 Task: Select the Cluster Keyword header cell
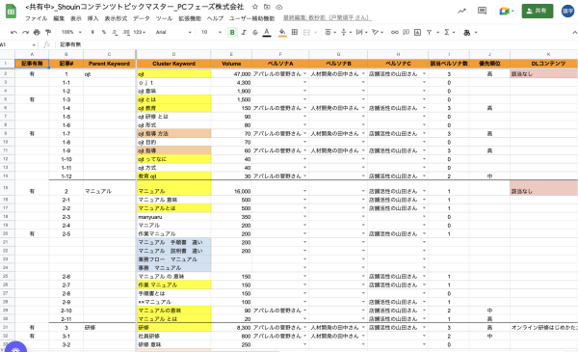173,64
